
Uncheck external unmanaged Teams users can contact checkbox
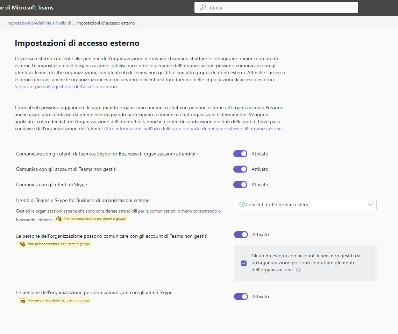(244, 263)
